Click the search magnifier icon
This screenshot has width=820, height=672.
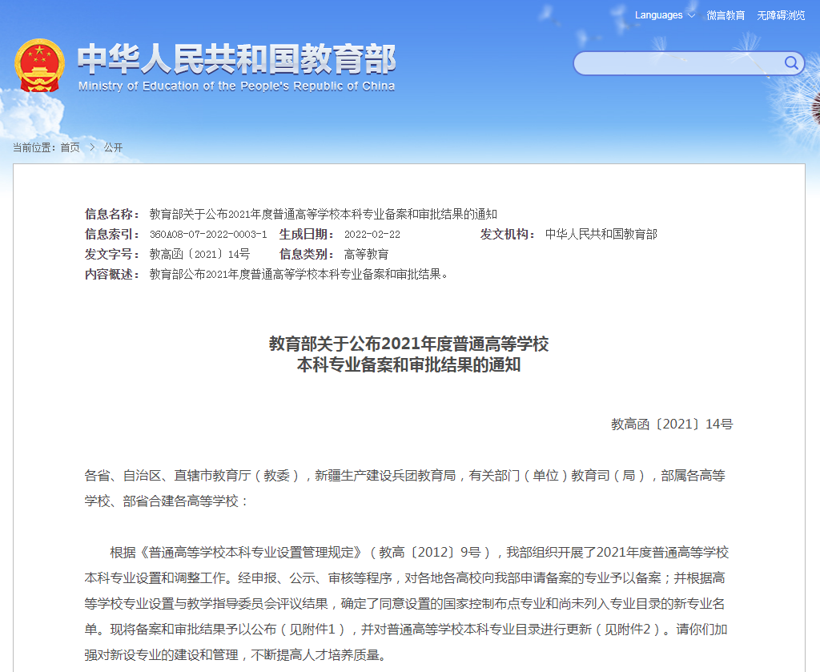click(x=791, y=63)
